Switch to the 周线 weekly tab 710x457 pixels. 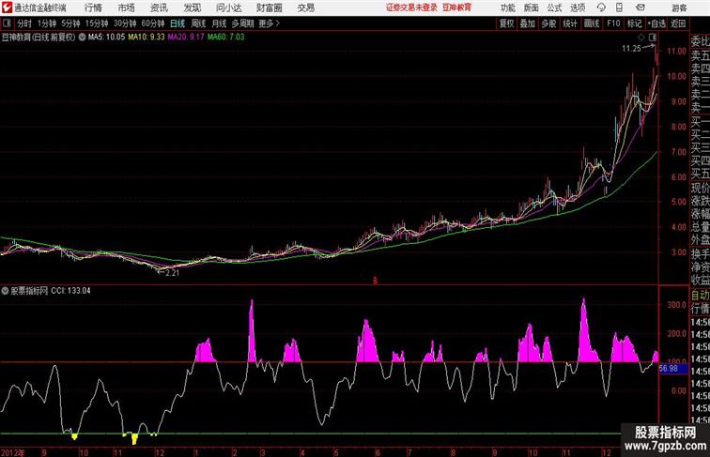tap(198, 23)
